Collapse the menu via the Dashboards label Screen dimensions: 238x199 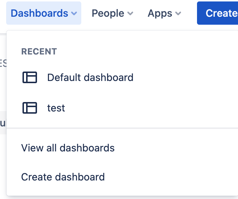click(x=39, y=13)
